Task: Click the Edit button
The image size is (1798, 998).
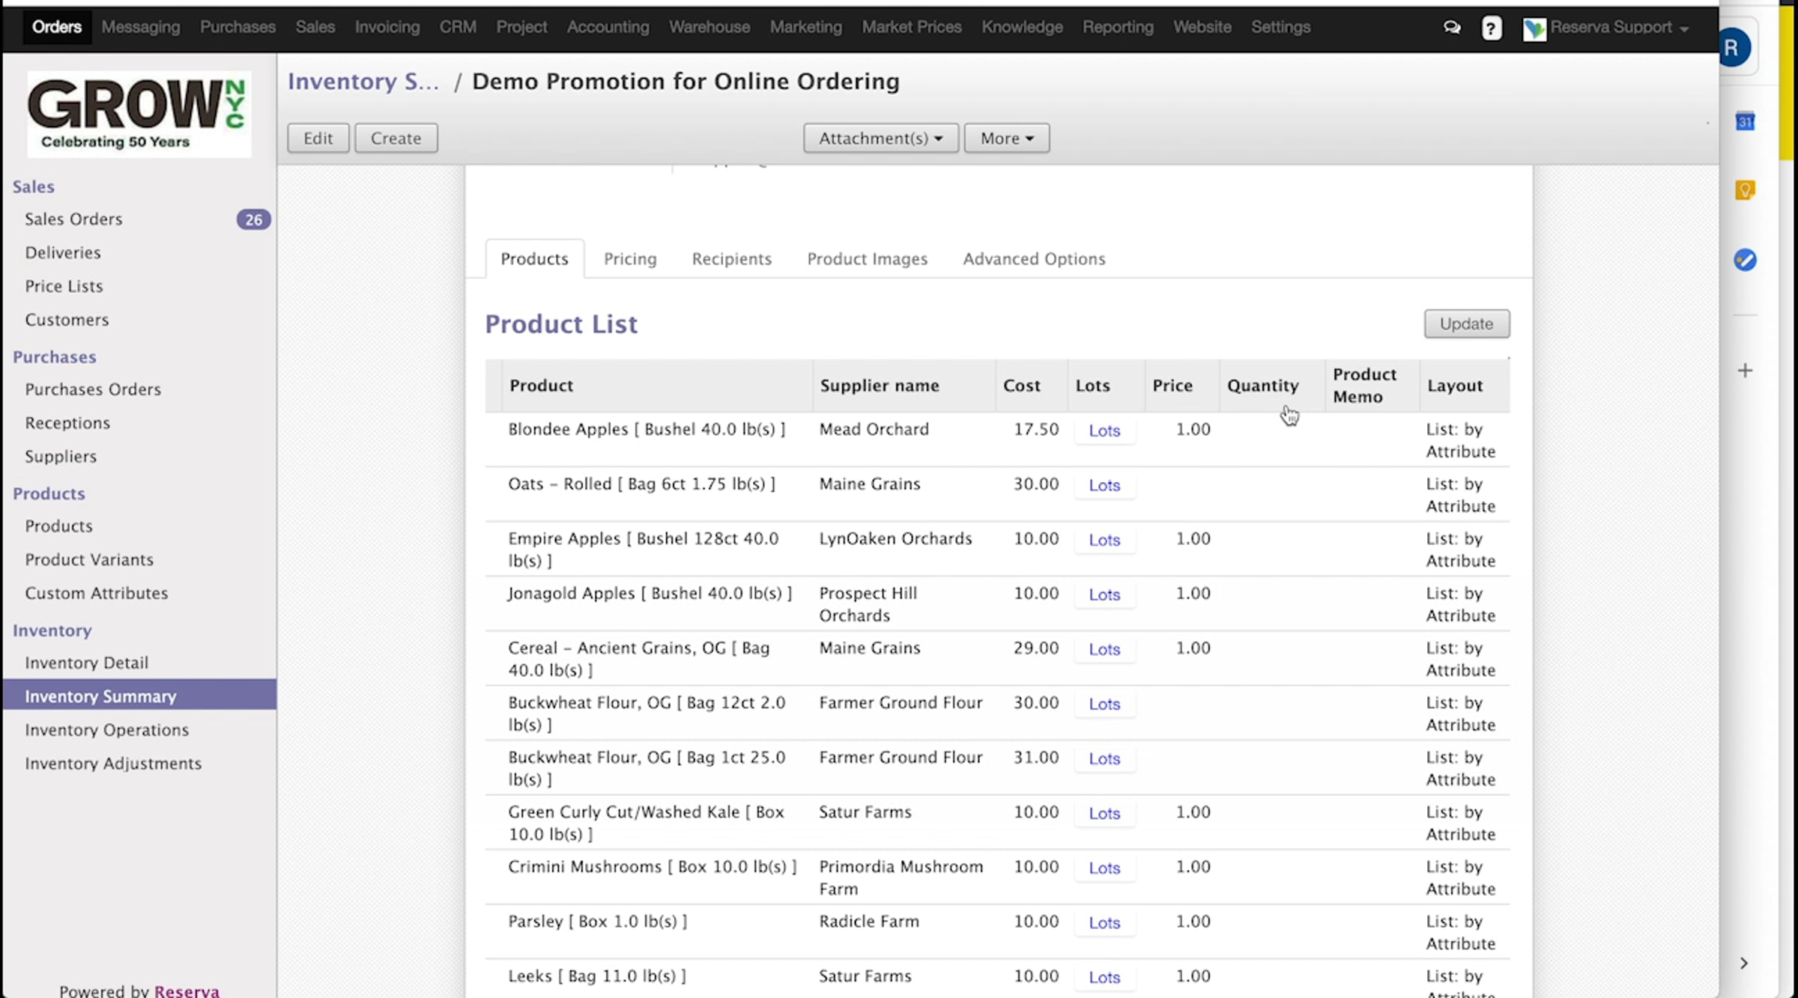Action: [318, 139]
